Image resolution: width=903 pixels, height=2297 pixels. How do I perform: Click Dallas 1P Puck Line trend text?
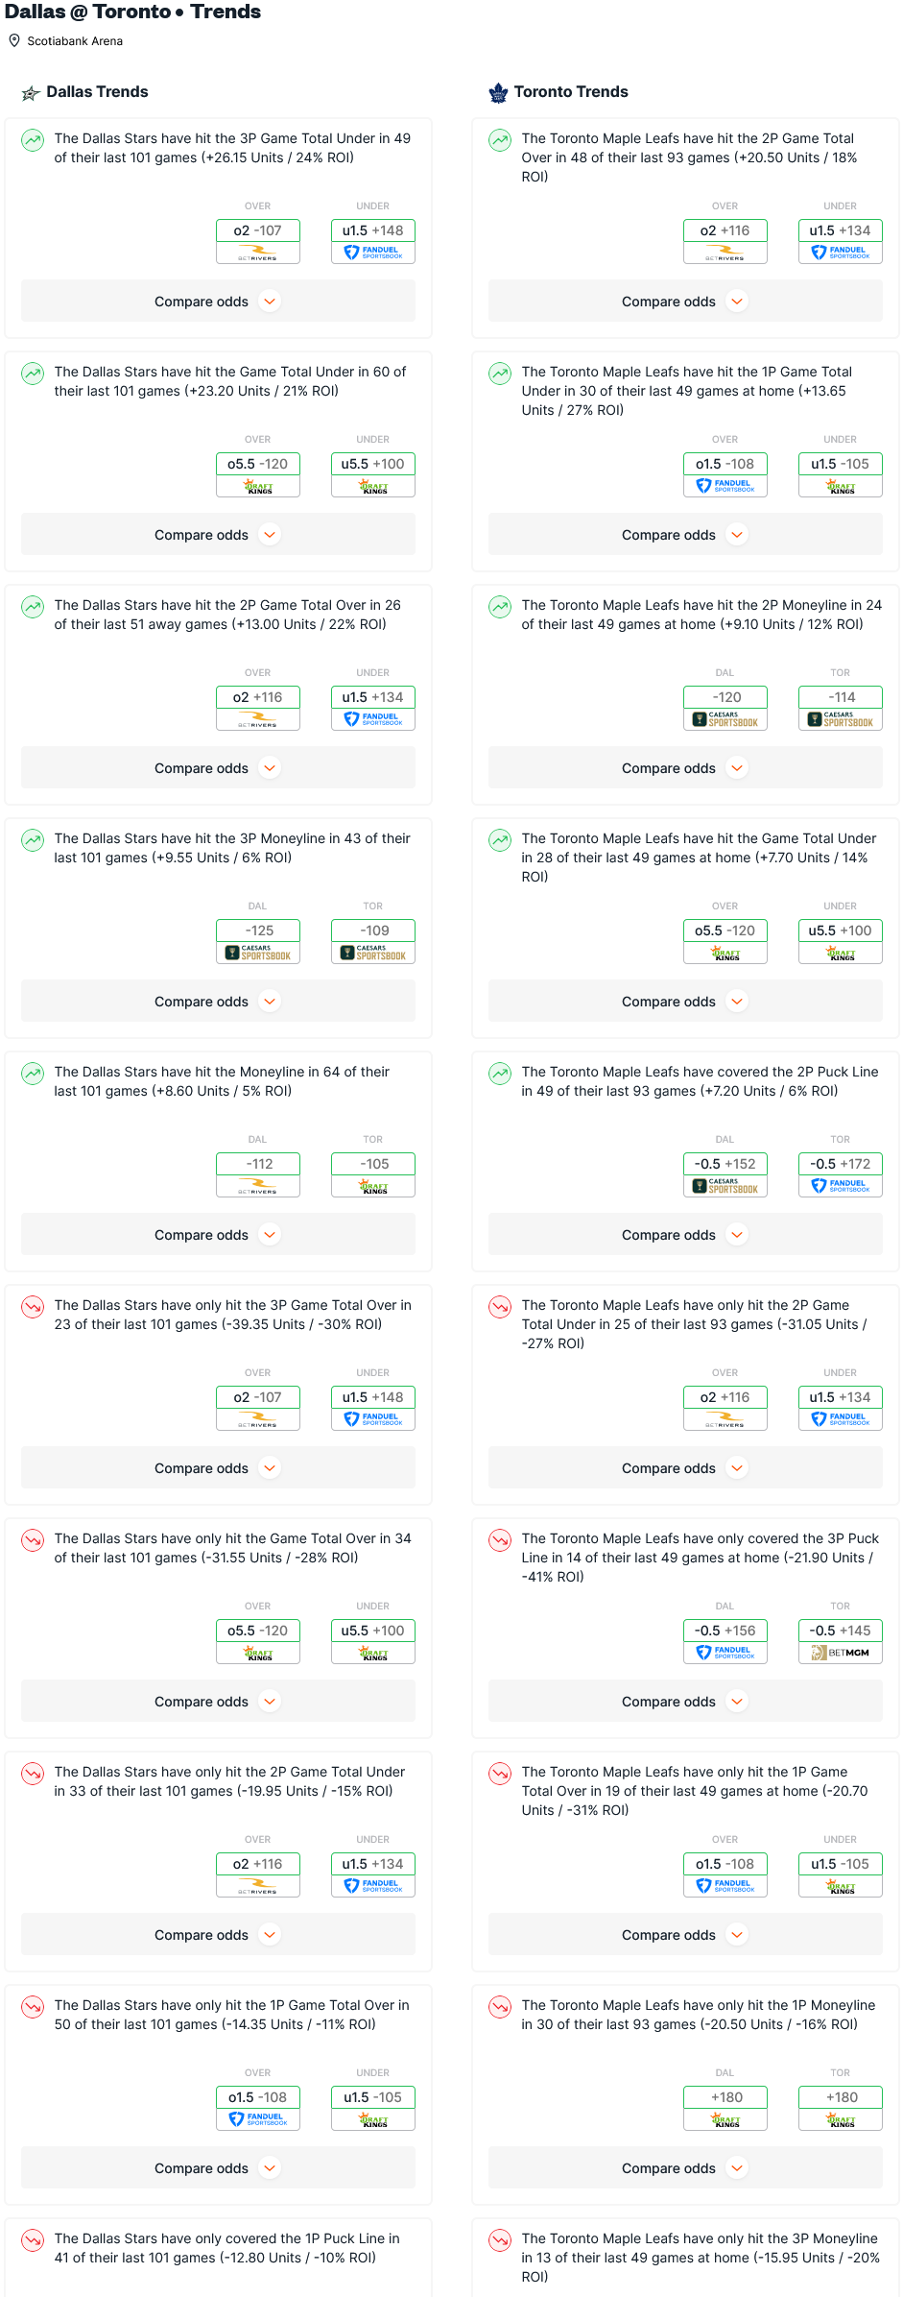click(227, 2248)
